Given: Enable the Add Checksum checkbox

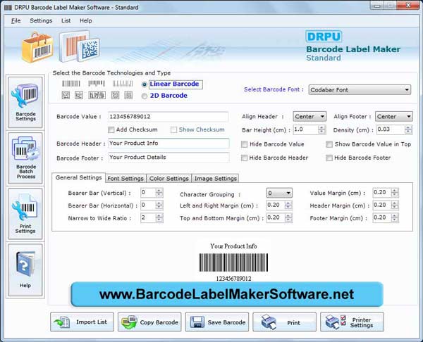Looking at the screenshot, I should tap(111, 129).
